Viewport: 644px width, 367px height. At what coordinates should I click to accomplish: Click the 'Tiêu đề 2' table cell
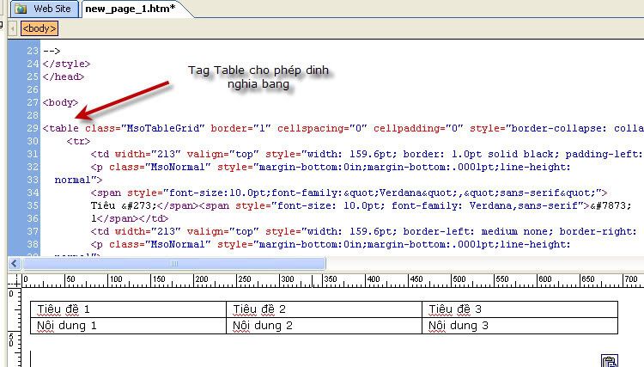coord(324,309)
